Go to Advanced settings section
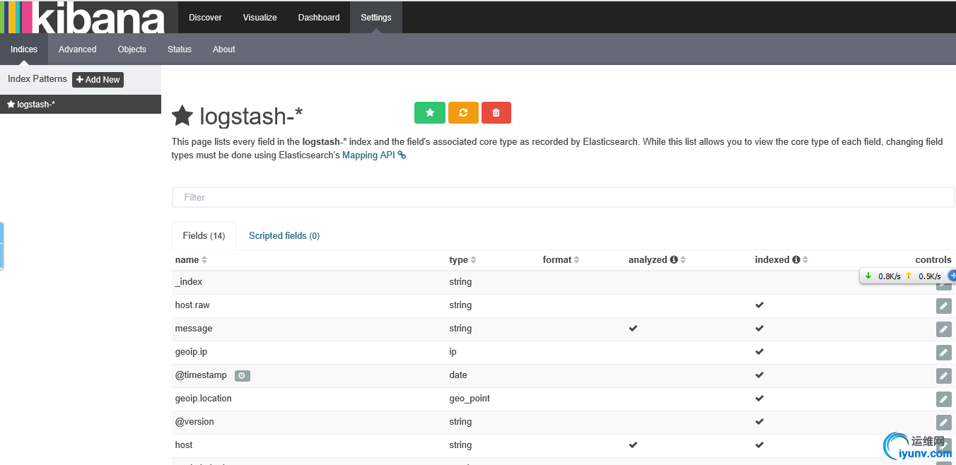The image size is (956, 465). [78, 49]
